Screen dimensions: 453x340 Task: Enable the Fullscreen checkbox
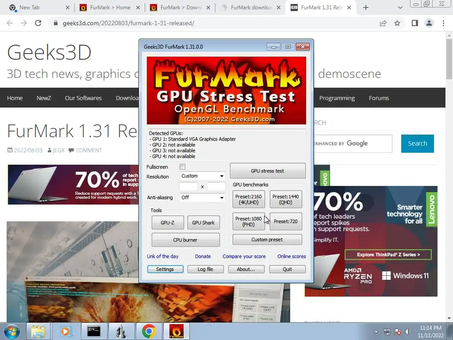pos(182,167)
